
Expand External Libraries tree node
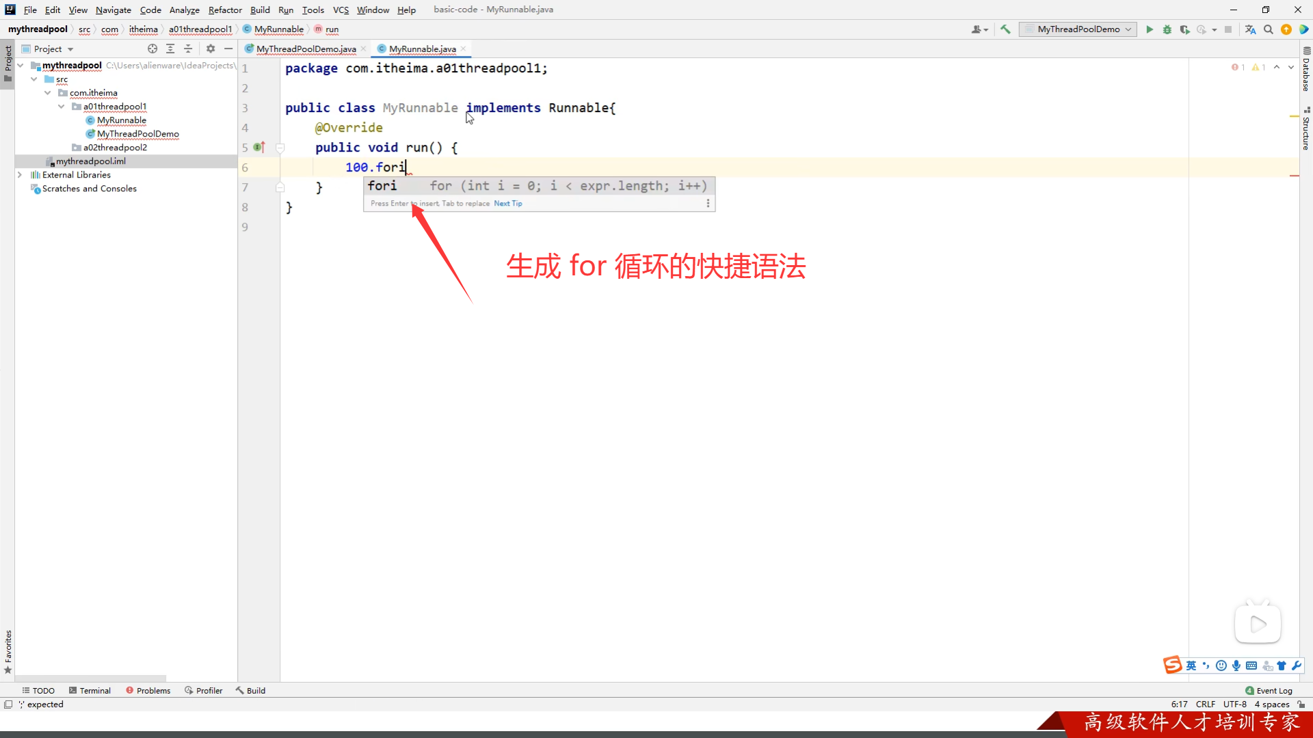click(20, 175)
